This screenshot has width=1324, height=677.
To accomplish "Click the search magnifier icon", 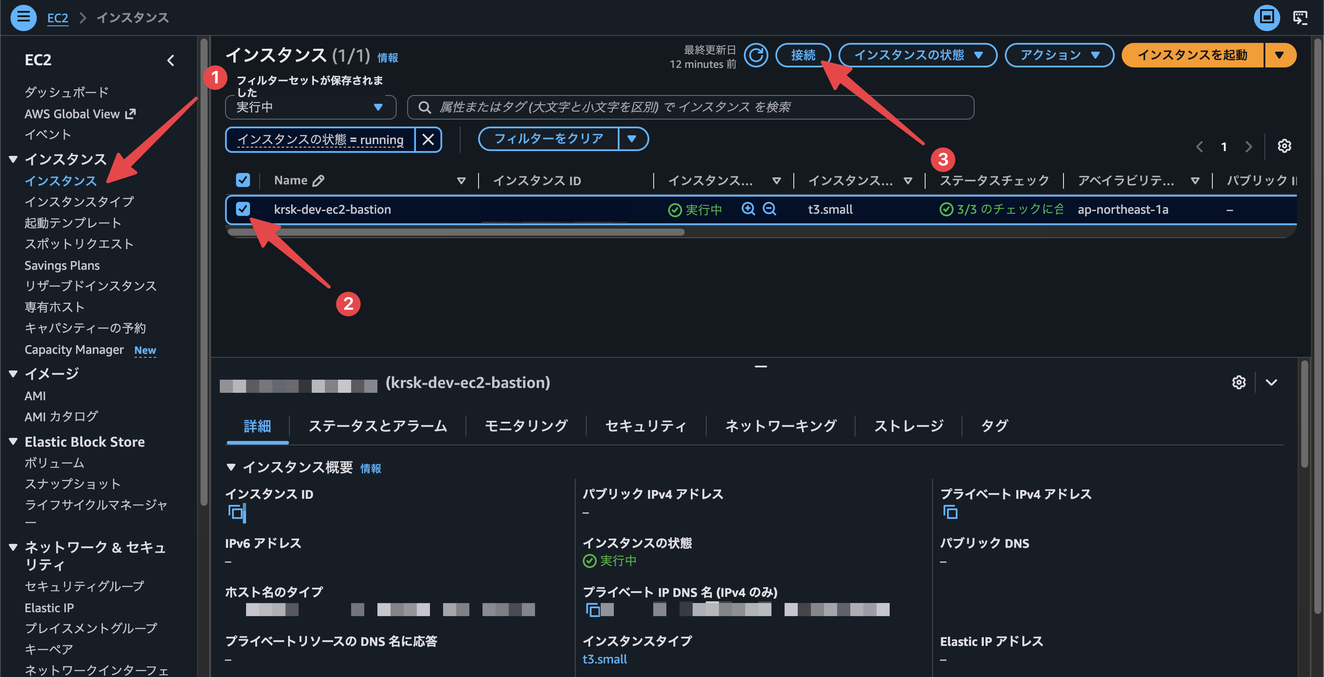I will 424,107.
